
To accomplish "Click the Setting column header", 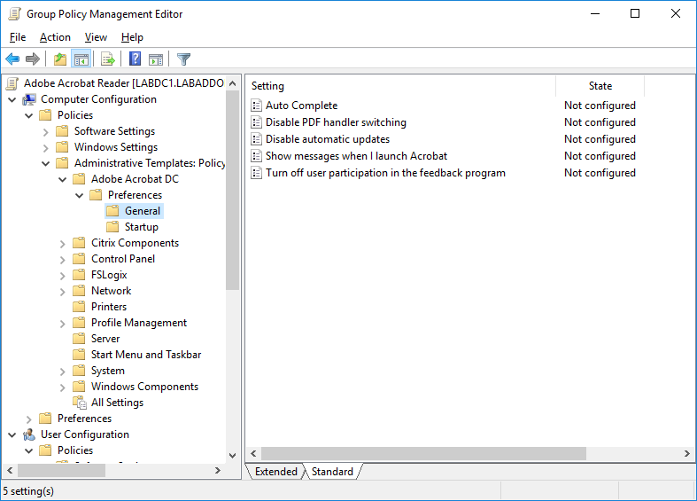I will 267,86.
